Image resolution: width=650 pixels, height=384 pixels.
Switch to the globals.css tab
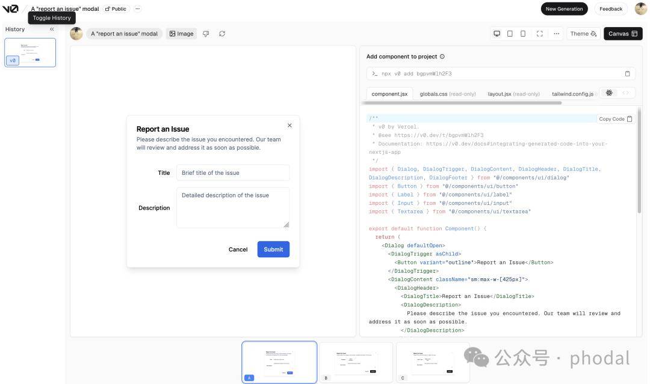[x=448, y=94]
